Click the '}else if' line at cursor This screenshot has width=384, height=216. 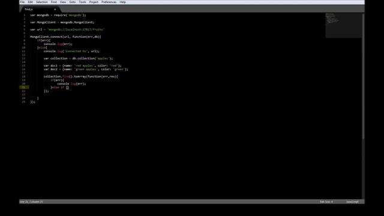pos(60,88)
